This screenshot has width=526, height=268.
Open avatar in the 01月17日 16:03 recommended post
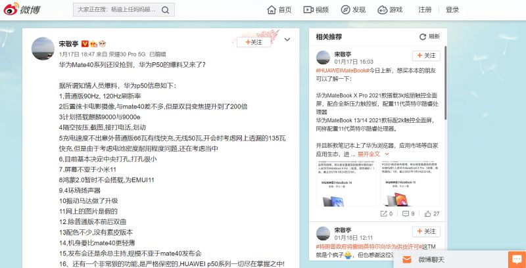pos(323,58)
